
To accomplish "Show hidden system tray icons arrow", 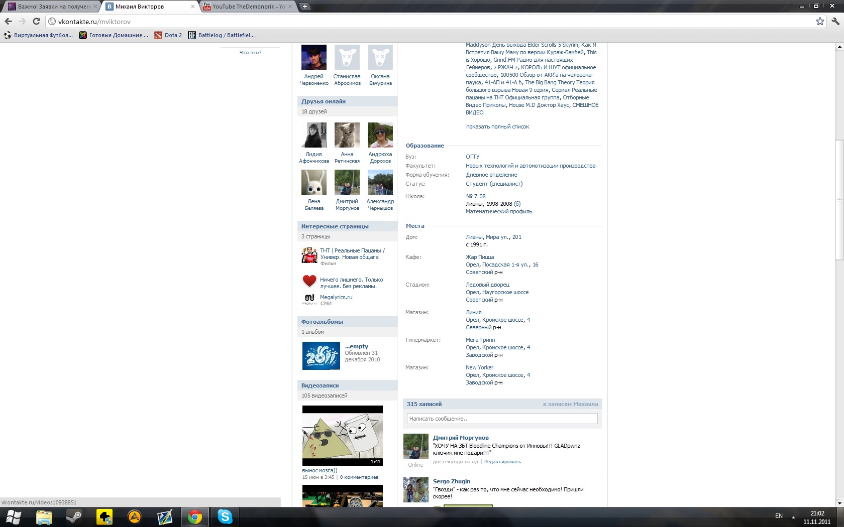I will point(793,516).
